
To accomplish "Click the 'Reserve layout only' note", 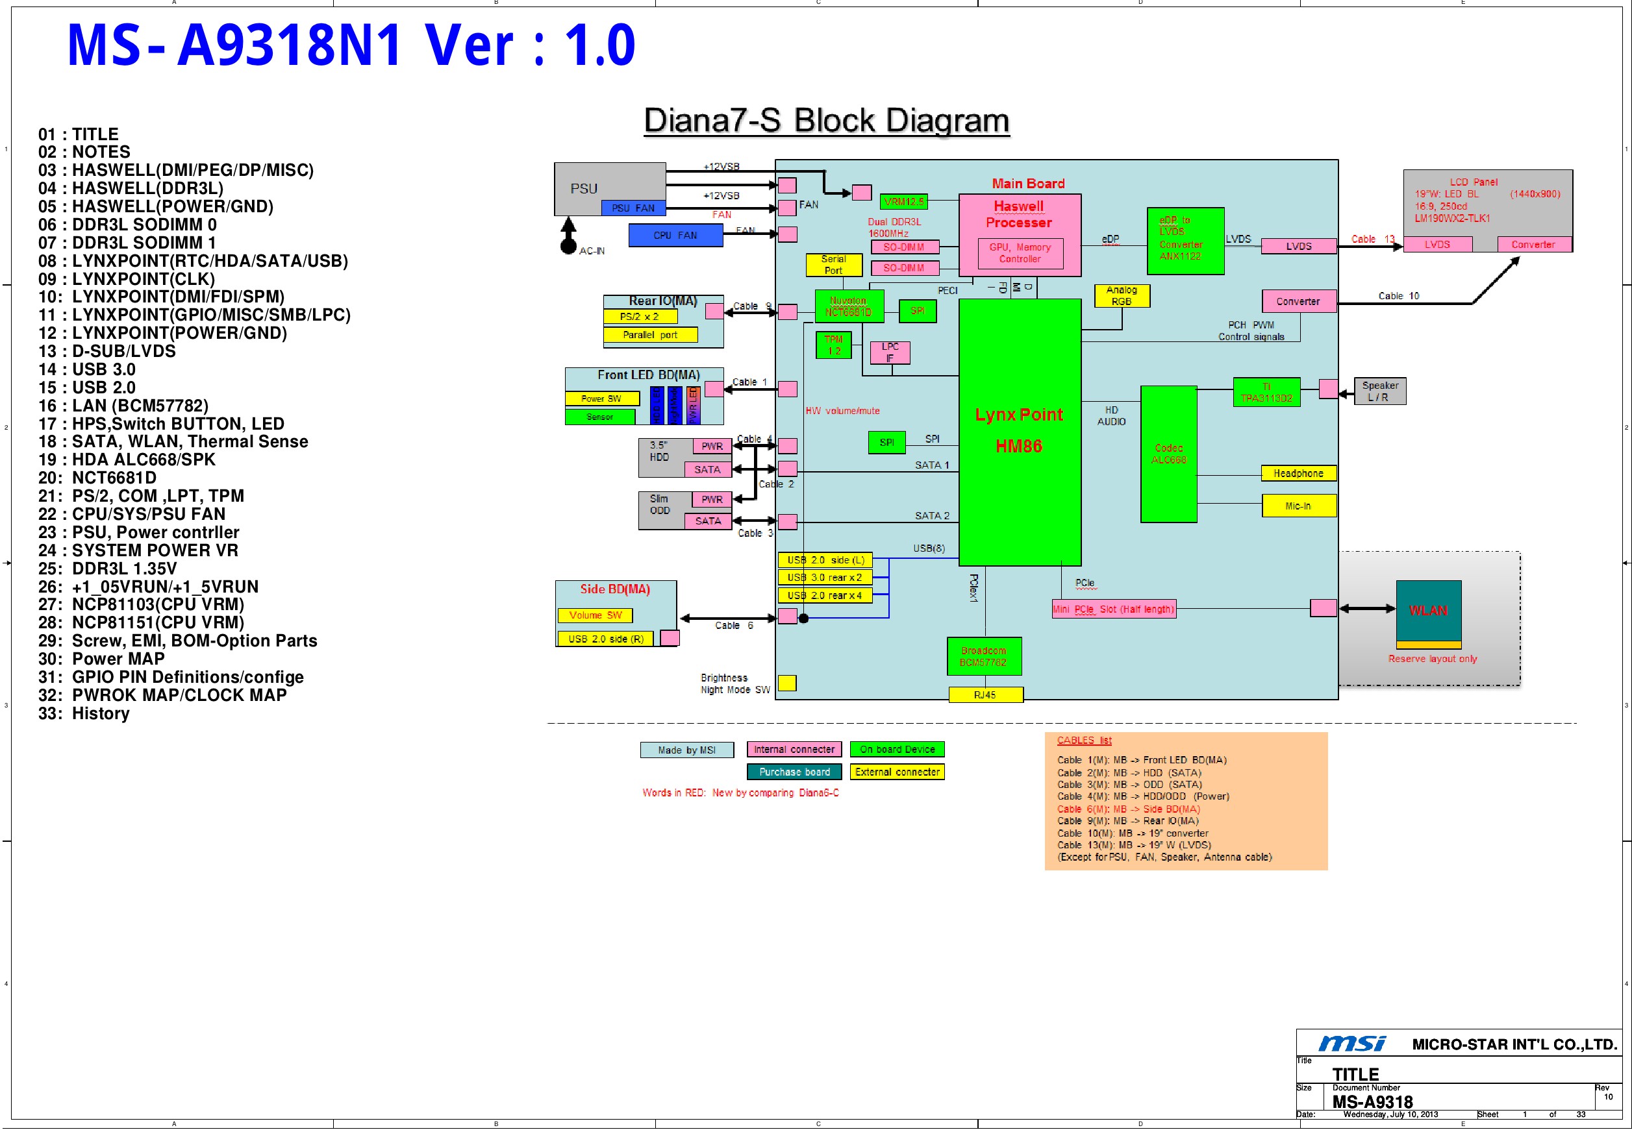I will pyautogui.click(x=1432, y=658).
